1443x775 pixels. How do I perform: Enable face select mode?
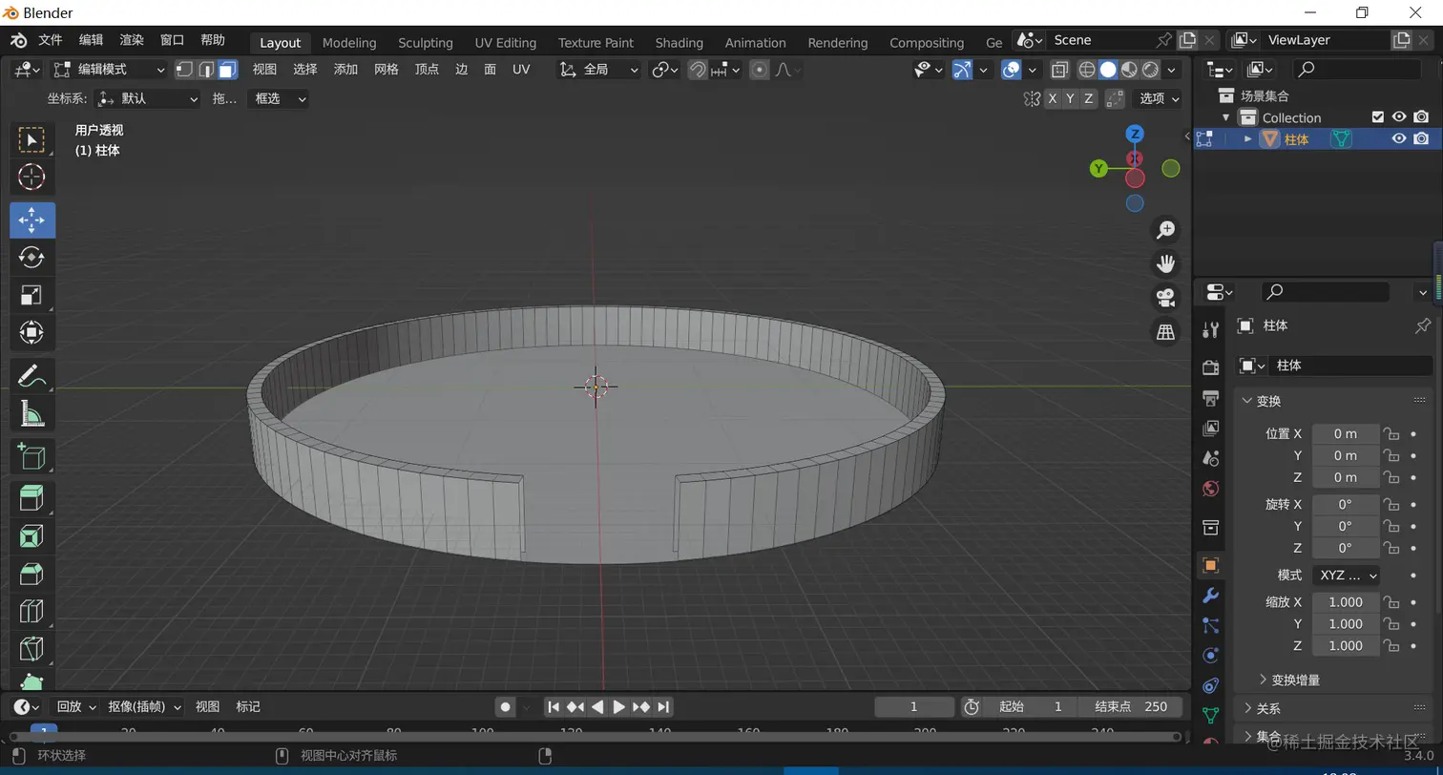pos(227,70)
